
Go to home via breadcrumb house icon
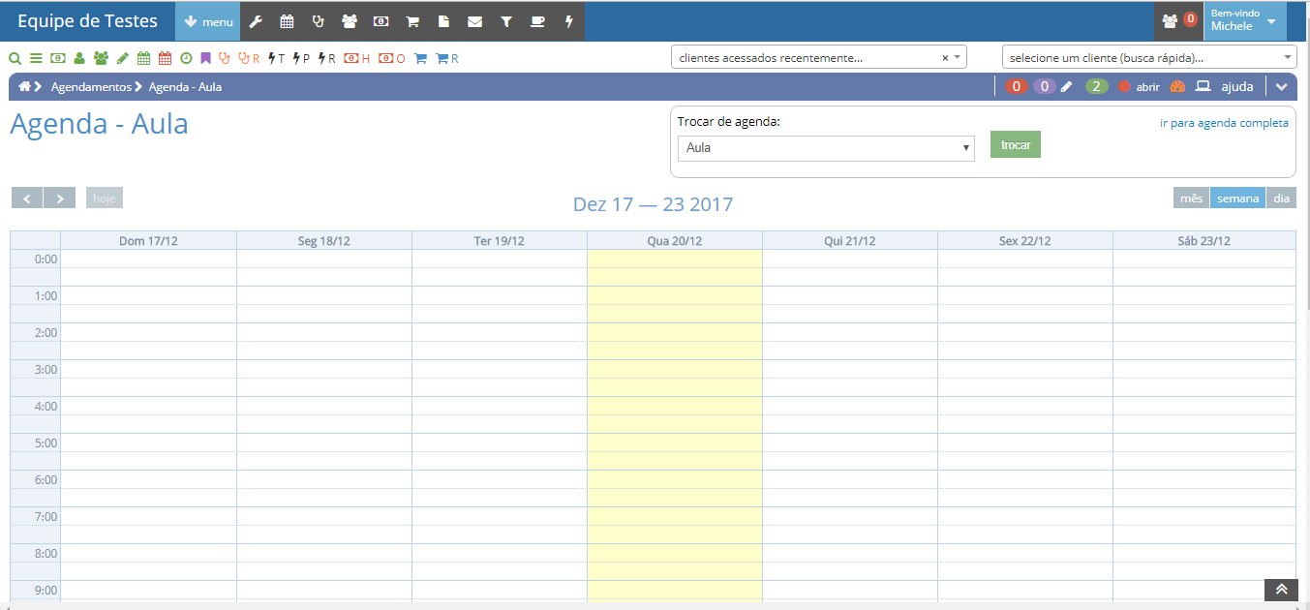point(24,87)
